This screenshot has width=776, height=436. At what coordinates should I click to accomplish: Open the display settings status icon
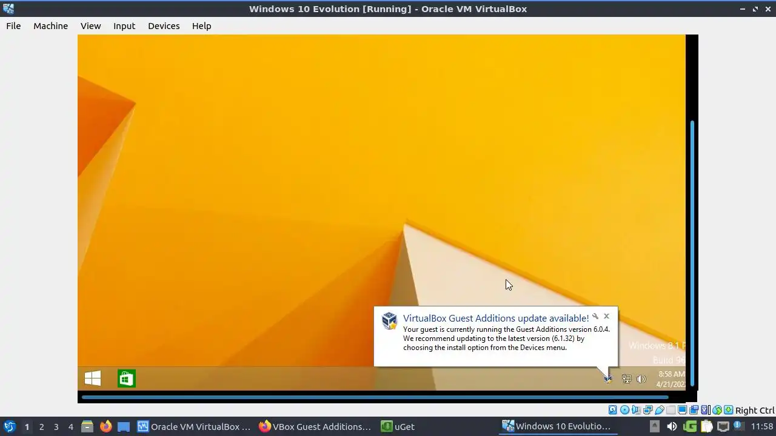tap(682, 410)
